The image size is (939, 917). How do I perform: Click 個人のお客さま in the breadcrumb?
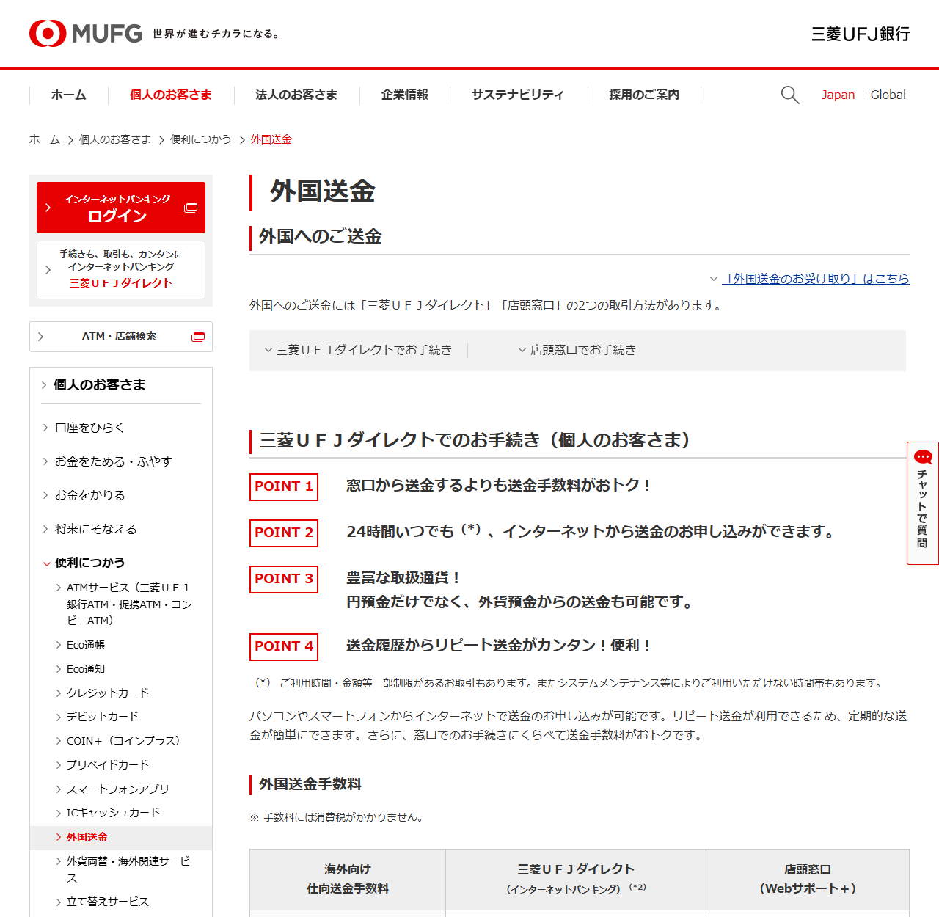coord(115,139)
